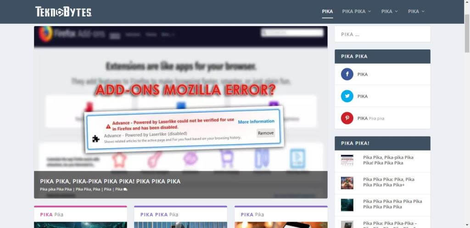
Task: Open sidebar post Pika Pika Pika Pika Pika Pika
Action: [393, 204]
